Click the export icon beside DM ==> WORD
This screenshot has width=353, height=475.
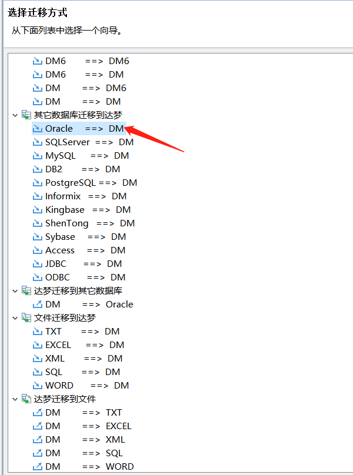pos(37,467)
